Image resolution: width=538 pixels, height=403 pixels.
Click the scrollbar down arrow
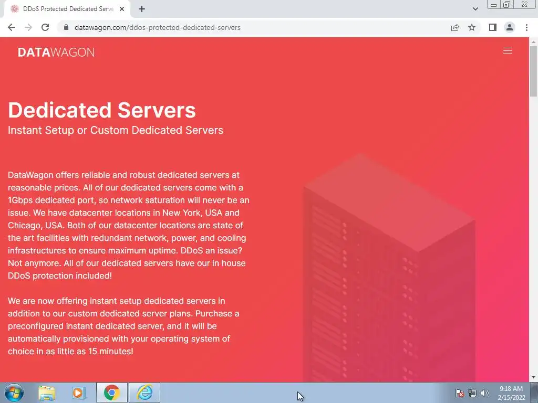pyautogui.click(x=533, y=377)
